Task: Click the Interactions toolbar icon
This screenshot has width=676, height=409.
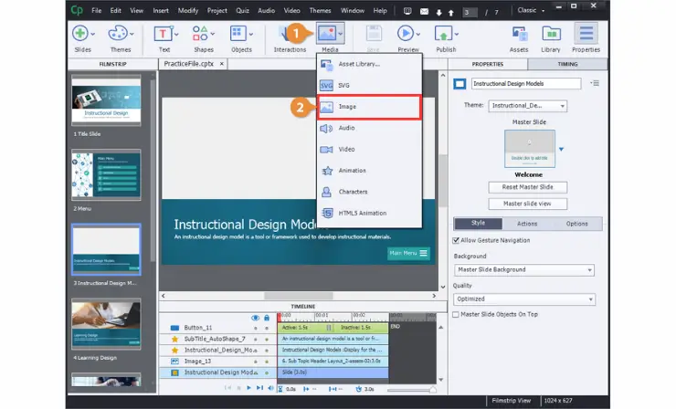Action: click(284, 34)
